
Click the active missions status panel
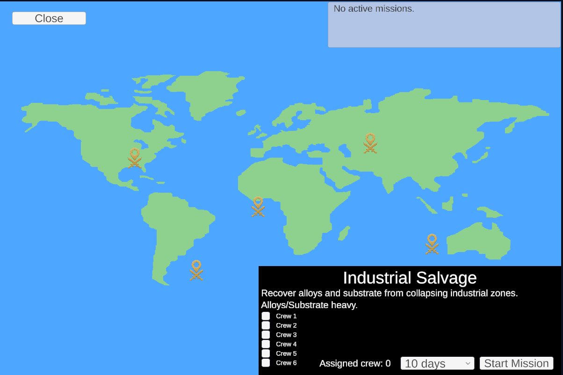pos(444,24)
